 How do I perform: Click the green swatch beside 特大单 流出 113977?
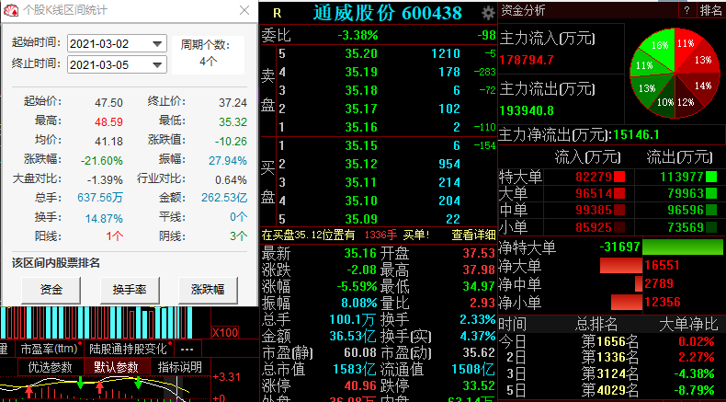tap(711, 177)
